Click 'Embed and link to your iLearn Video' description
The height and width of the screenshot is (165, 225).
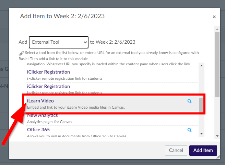click(x=76, y=107)
